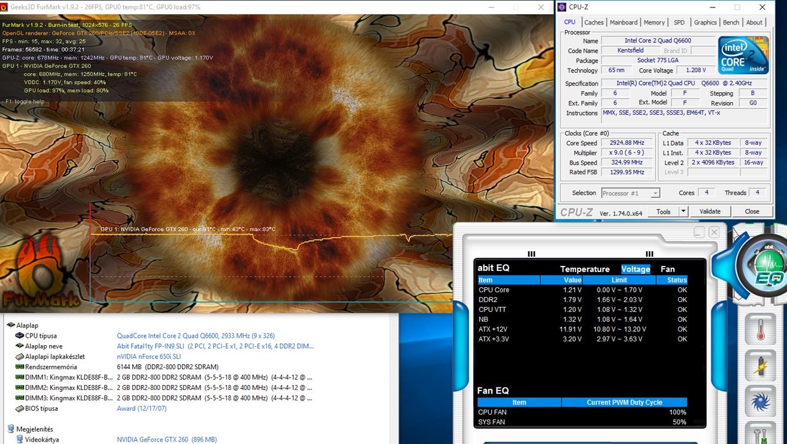Viewport: 787px width, 444px height.
Task: Click the NB voltage row
Action: click(x=582, y=319)
